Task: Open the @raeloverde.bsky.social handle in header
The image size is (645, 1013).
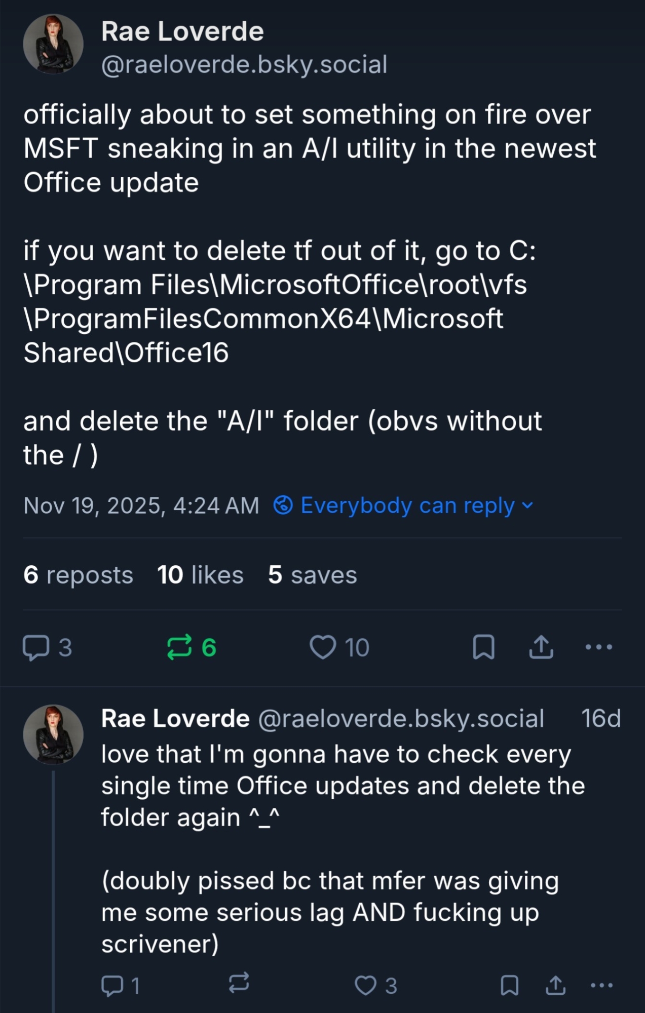Action: pos(244,64)
